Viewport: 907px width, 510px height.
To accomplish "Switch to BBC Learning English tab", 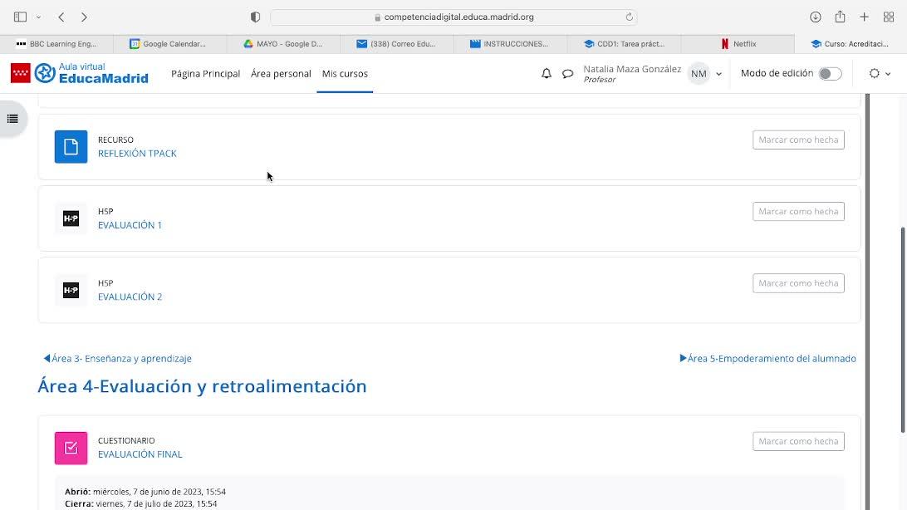I will coord(56,44).
